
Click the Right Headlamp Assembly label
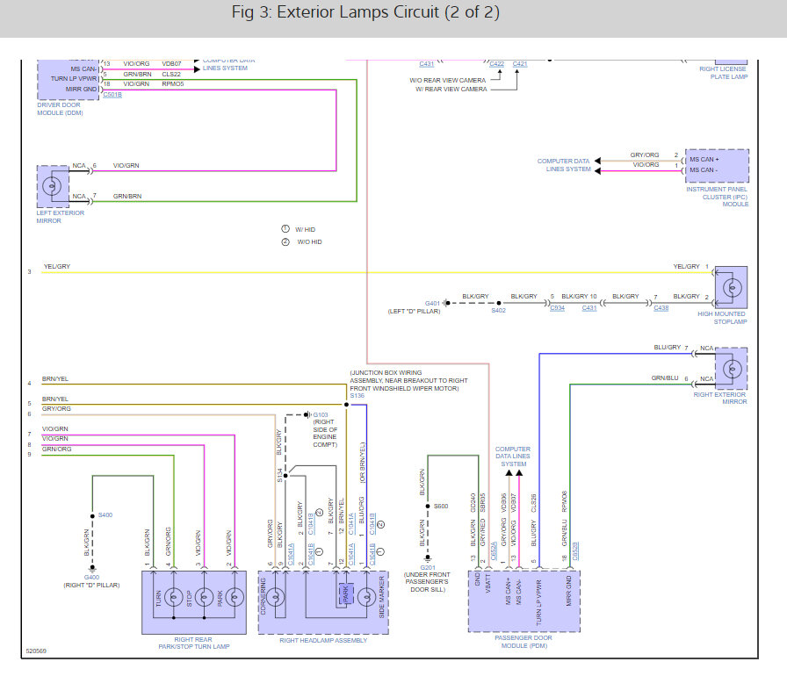pos(323,640)
